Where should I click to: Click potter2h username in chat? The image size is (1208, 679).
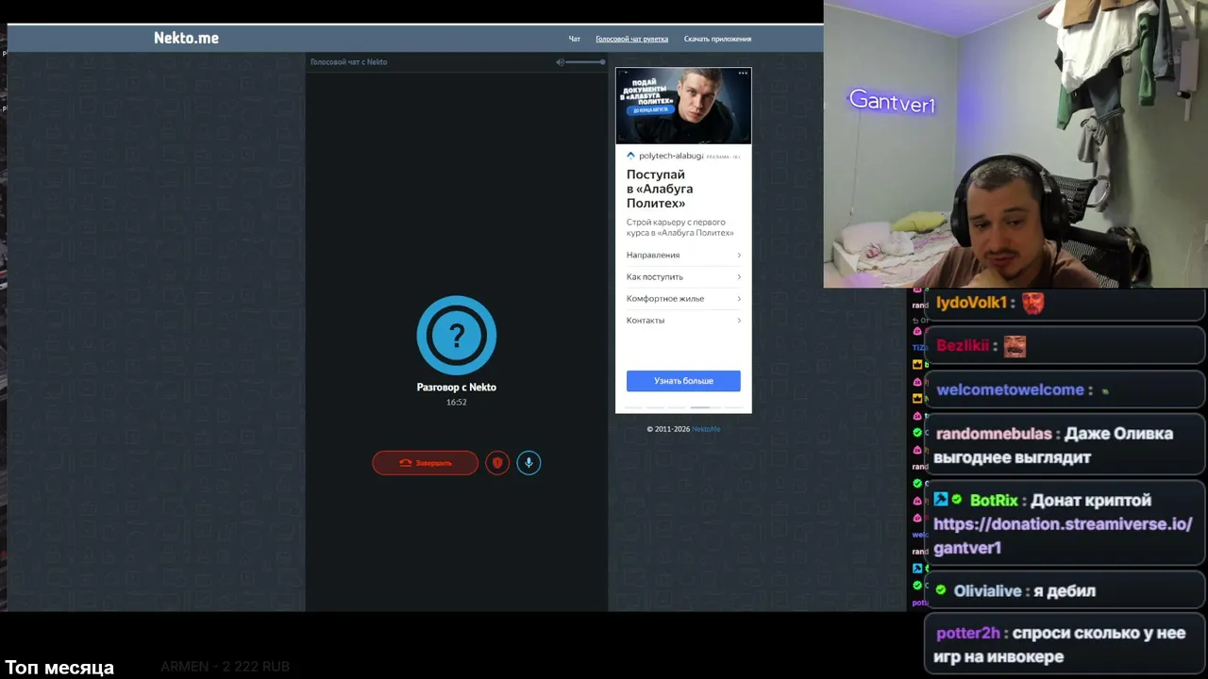[x=967, y=634]
